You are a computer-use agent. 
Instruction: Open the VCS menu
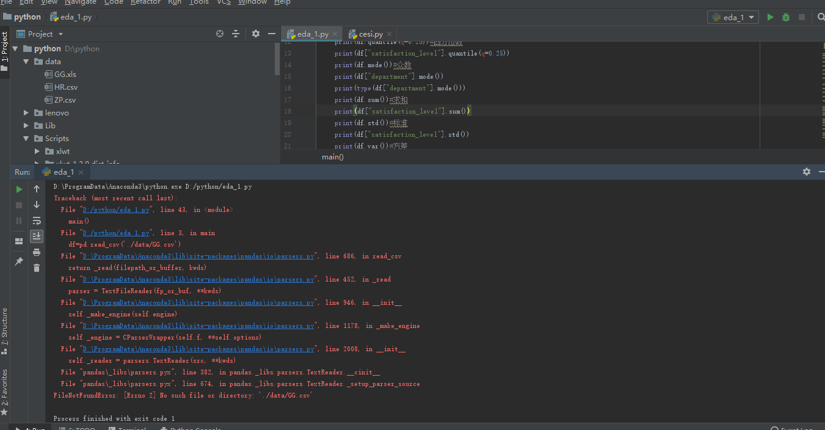pos(224,2)
